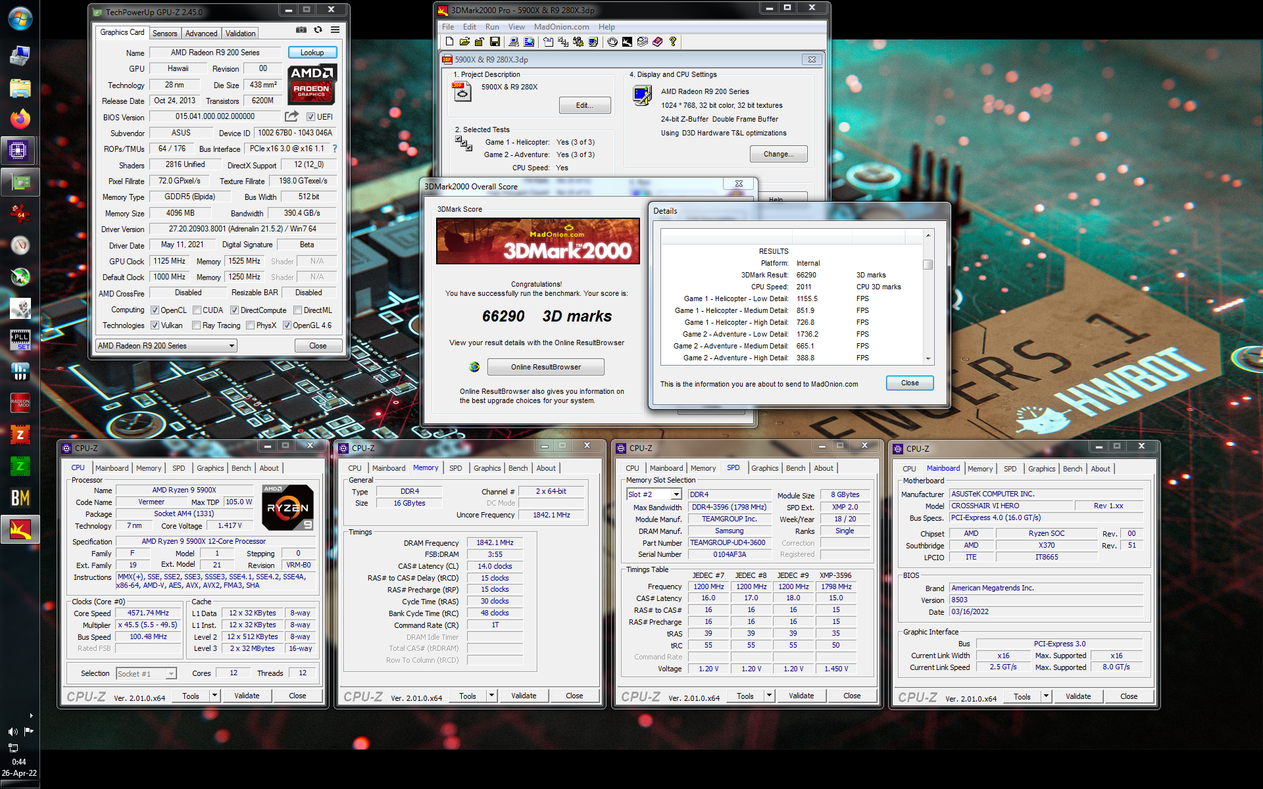Image resolution: width=1263 pixels, height=789 pixels.
Task: Open File Explorer from the taskbar
Action: point(20,87)
